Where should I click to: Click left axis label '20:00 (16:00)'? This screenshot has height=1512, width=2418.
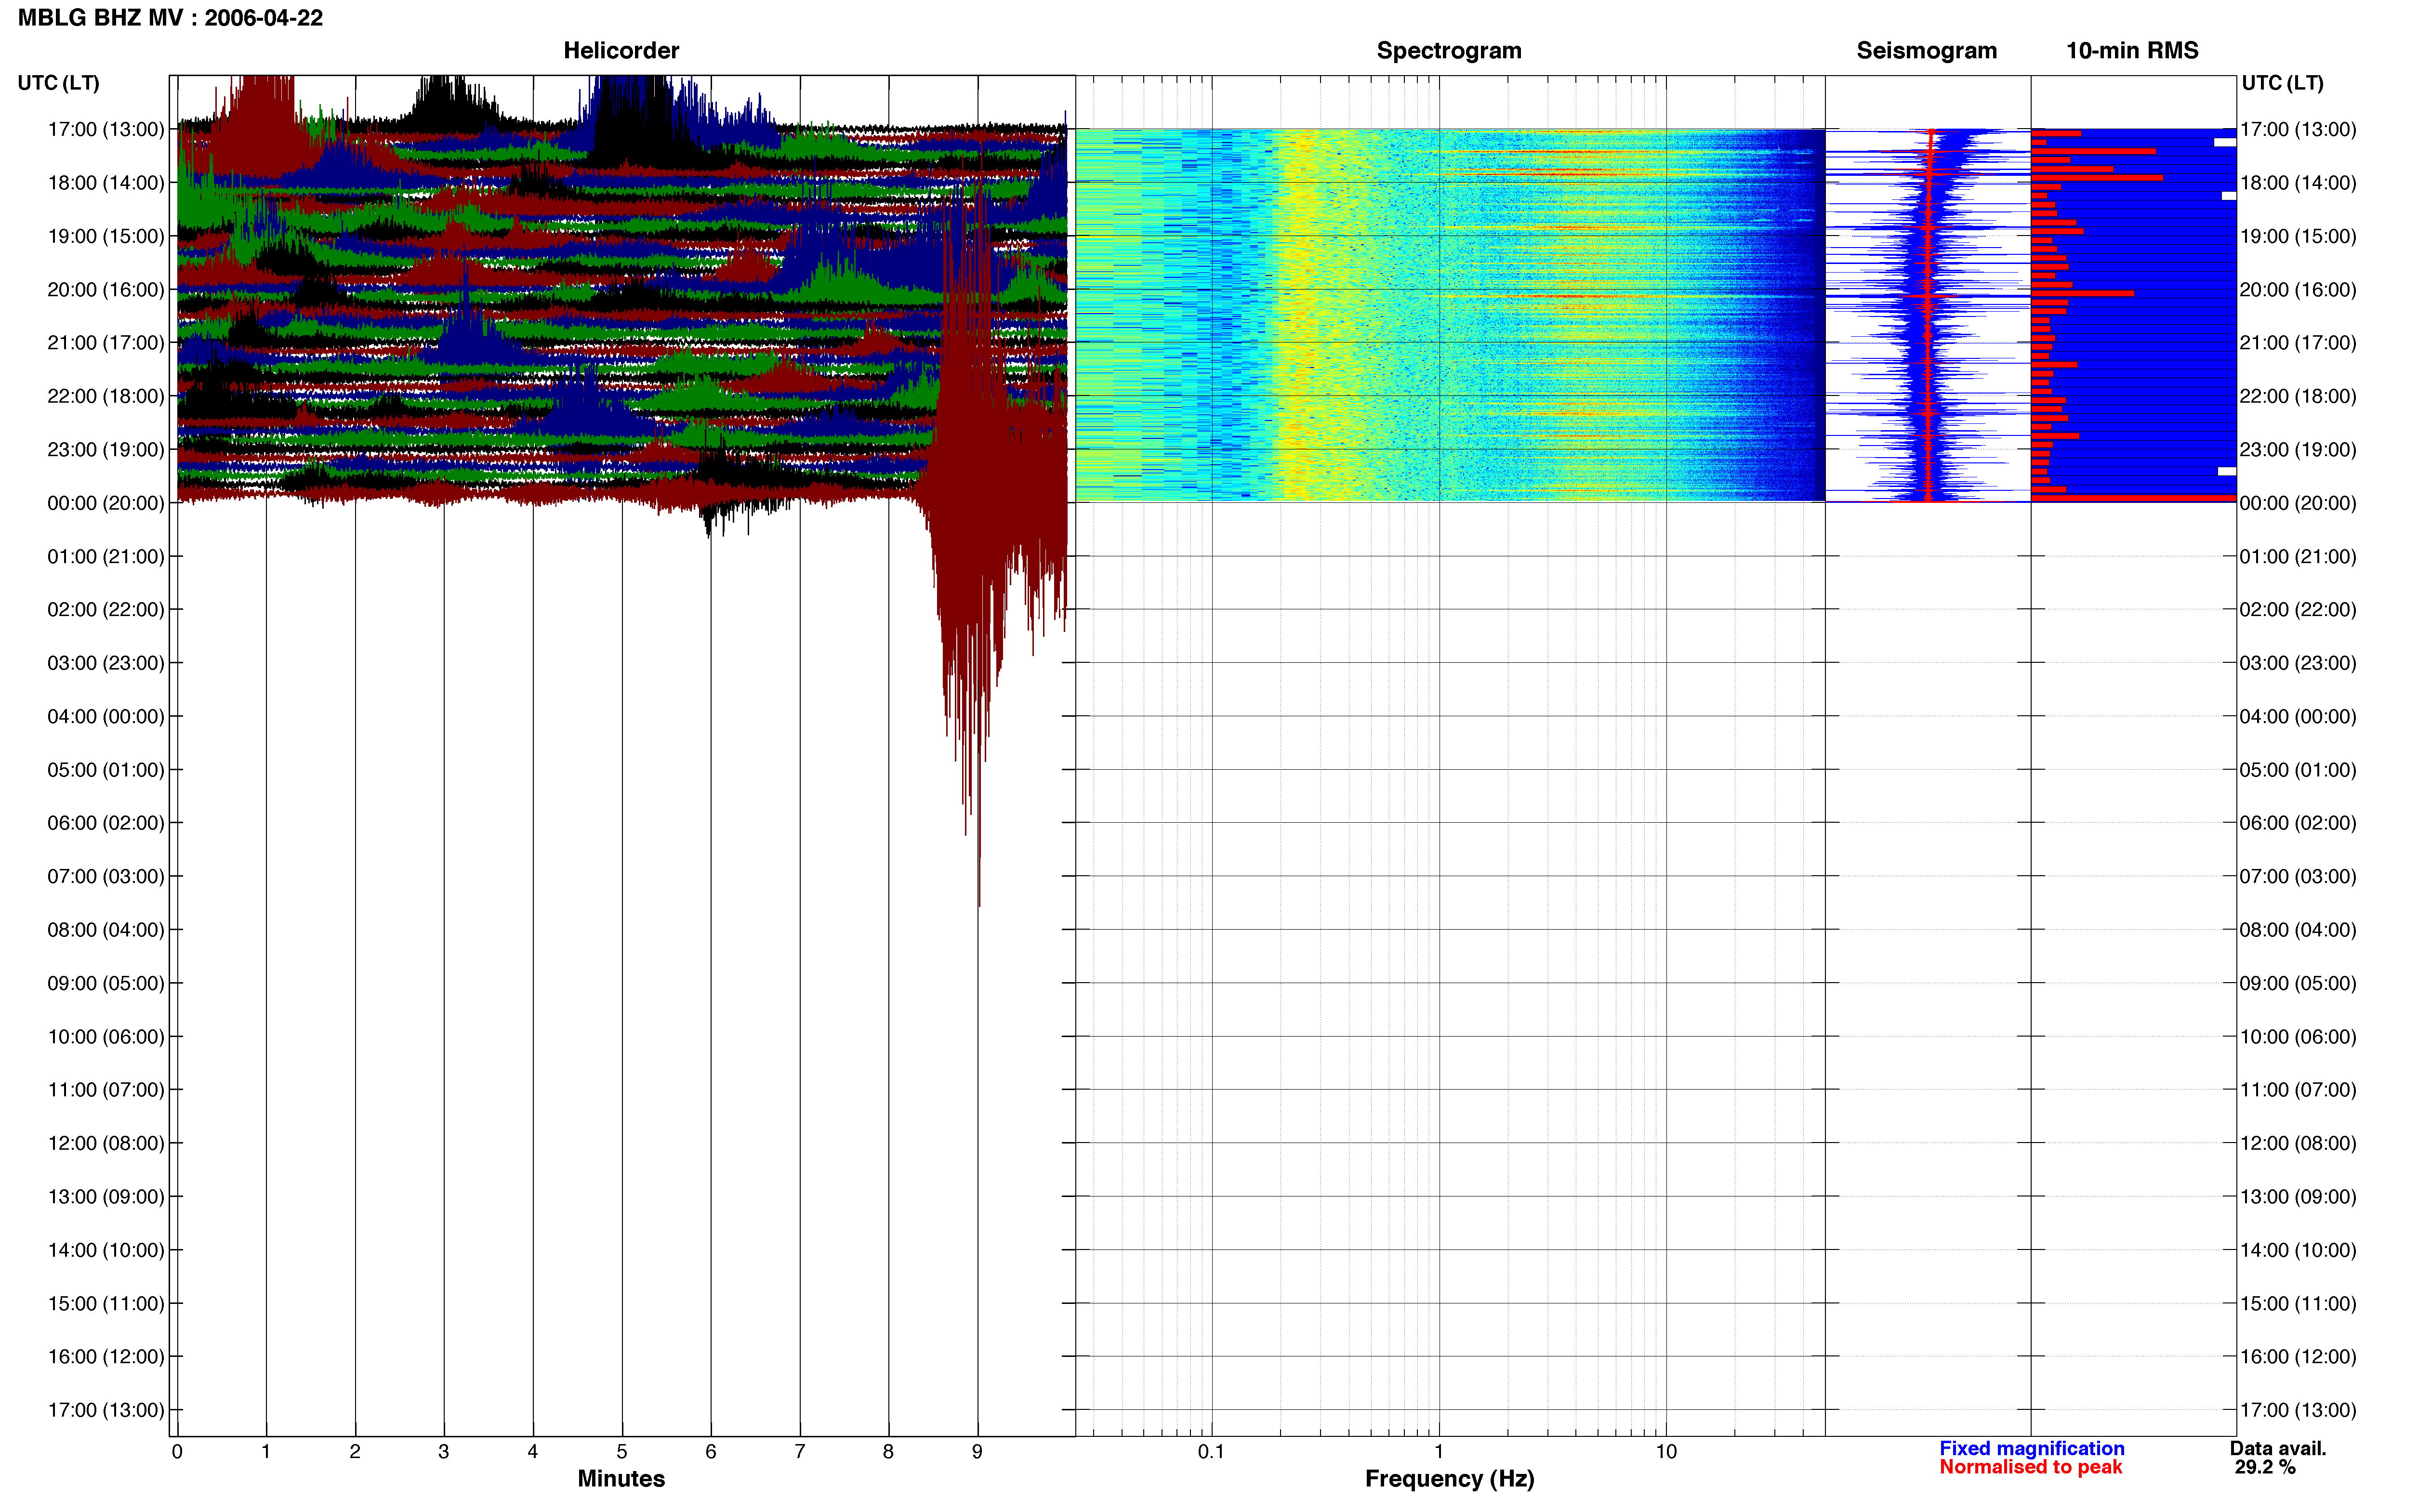106,290
